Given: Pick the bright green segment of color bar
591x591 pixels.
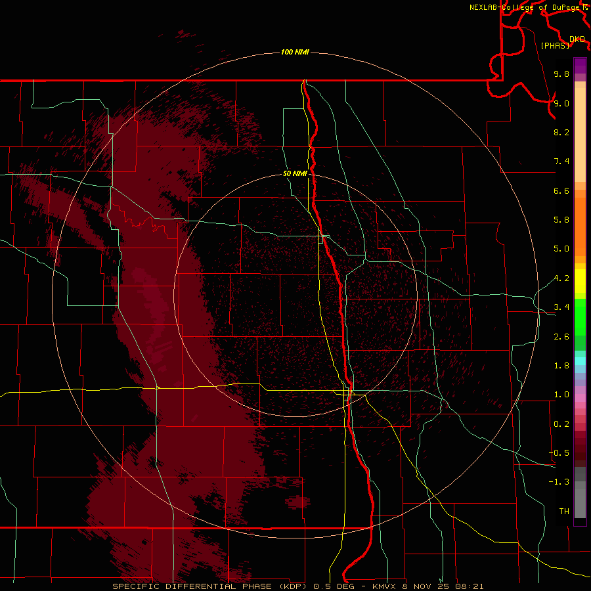Looking at the screenshot, I should 580,317.
